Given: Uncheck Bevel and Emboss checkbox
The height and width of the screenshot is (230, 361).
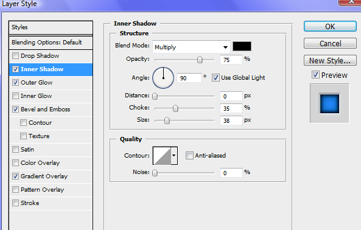Looking at the screenshot, I should [x=15, y=109].
